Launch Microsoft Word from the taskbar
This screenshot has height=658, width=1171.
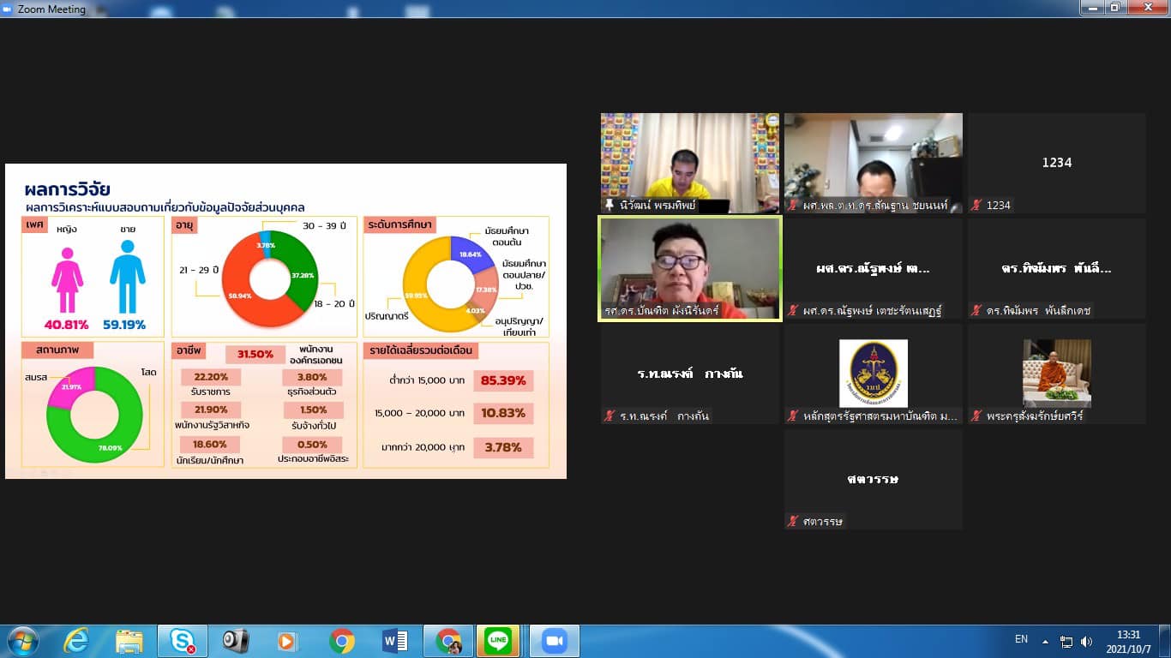coord(395,641)
